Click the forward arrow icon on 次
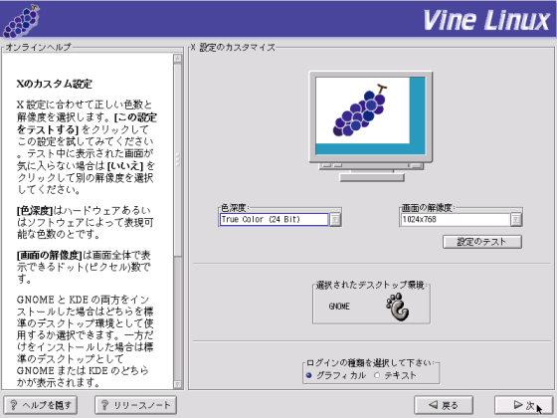Viewport: 557px width, 418px height. pos(518,404)
